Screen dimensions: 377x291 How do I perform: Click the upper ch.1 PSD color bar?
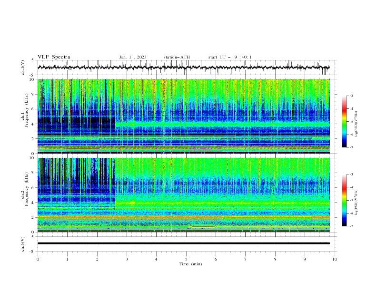click(344, 121)
